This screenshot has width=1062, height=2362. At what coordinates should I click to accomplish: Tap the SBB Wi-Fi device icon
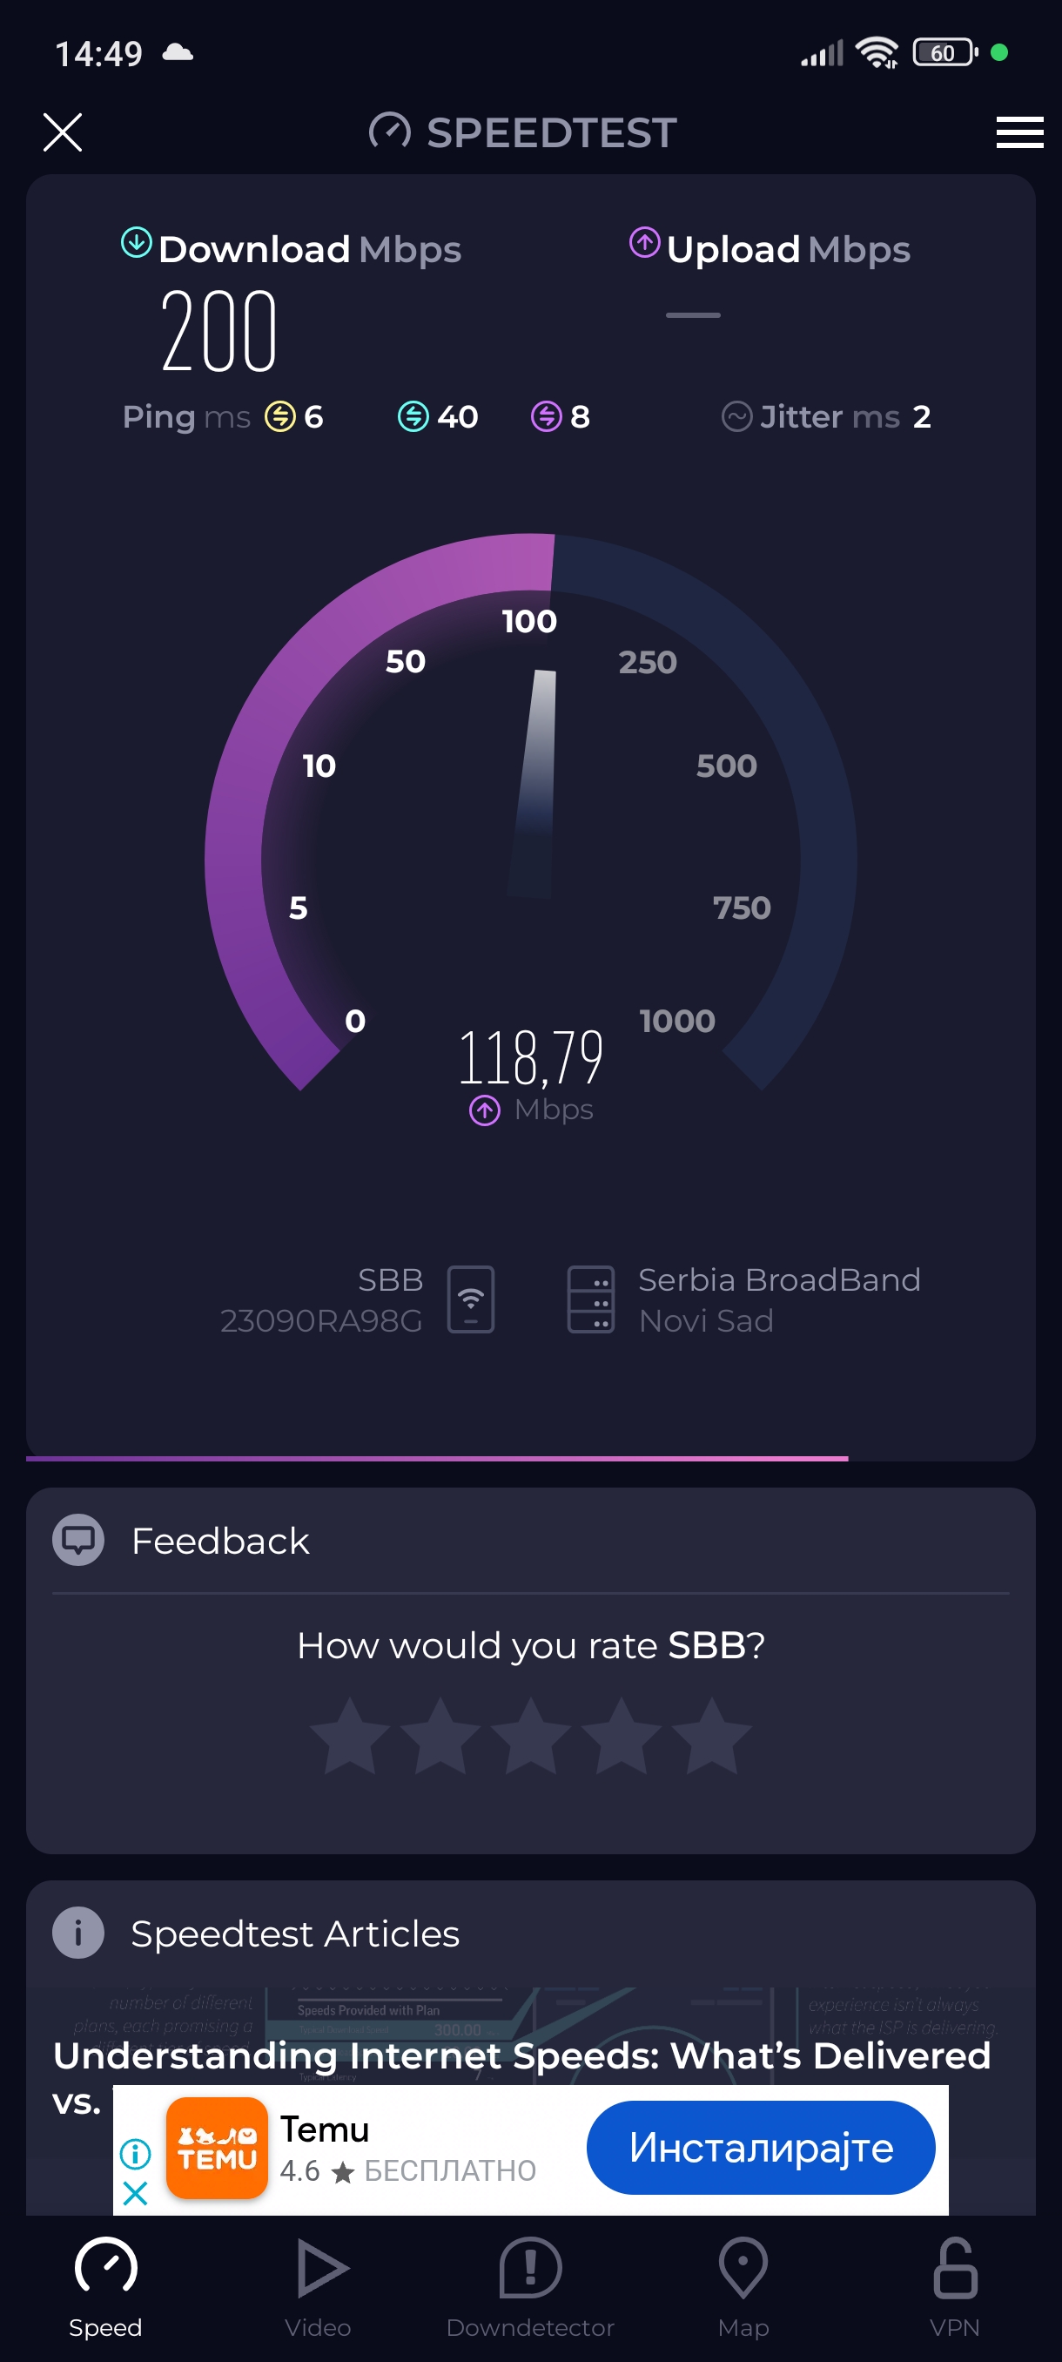470,1299
